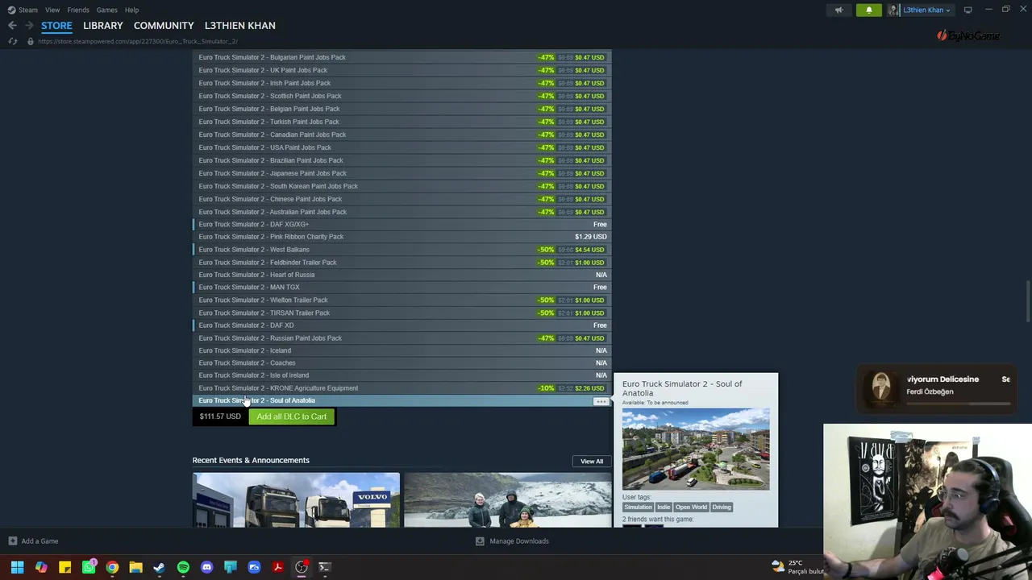Go forward using the forward arrow
Image resolution: width=1032 pixels, height=580 pixels.
pyautogui.click(x=29, y=26)
